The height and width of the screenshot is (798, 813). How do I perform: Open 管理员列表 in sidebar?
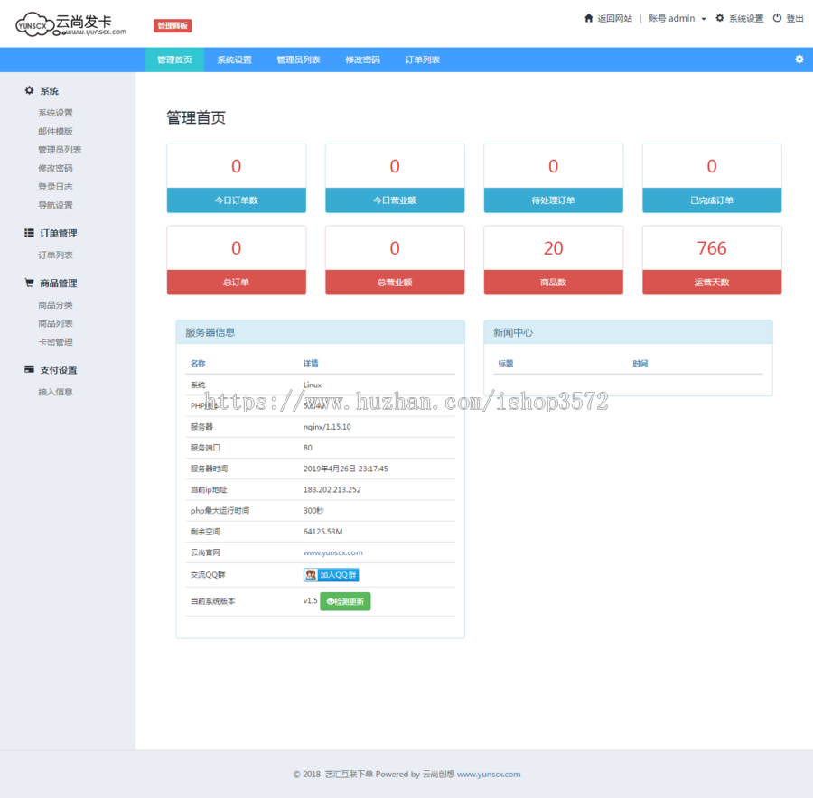60,150
